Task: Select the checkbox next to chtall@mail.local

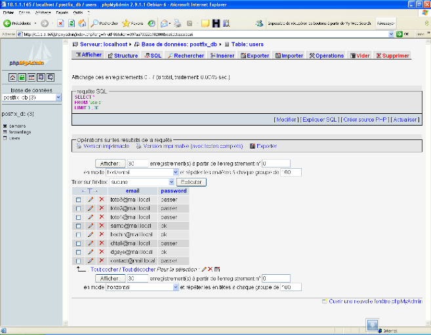Action: tap(79, 243)
